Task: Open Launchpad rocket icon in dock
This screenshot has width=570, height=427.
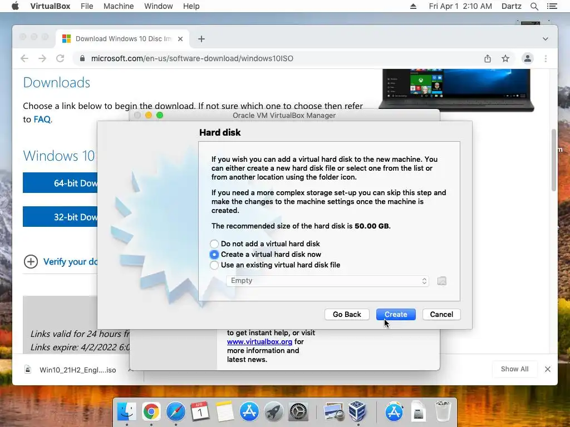Action: point(273,412)
